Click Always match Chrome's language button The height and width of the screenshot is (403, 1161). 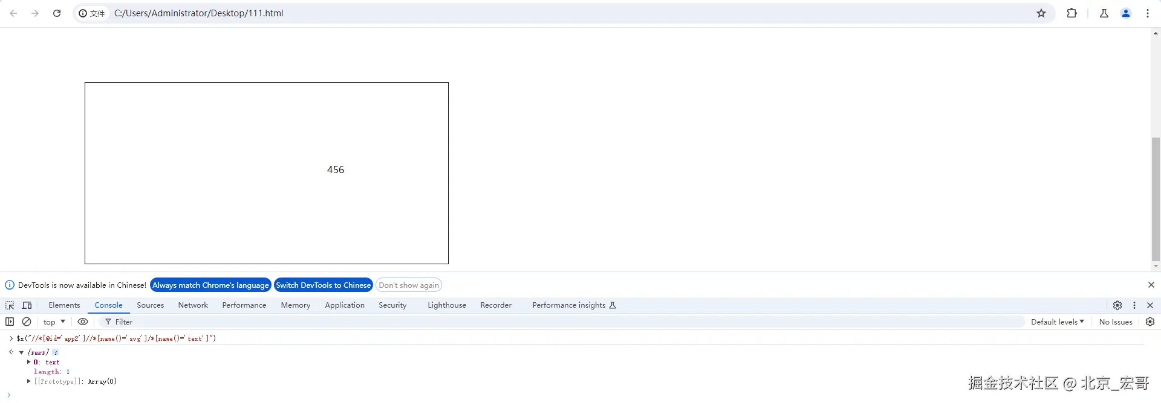tap(210, 285)
